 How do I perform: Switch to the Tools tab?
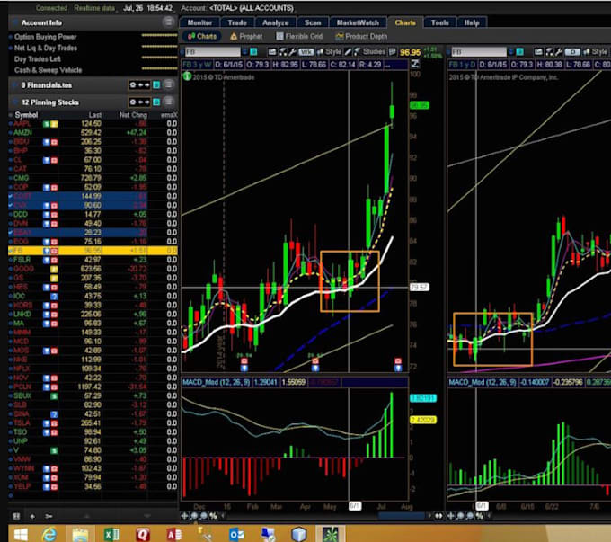[440, 22]
